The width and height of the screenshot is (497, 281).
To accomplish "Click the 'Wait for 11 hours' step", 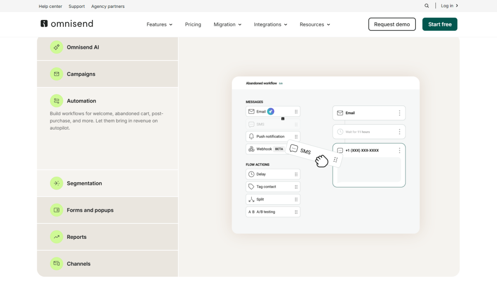I will point(369,132).
